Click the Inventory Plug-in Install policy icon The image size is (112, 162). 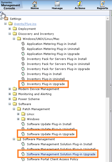pyautogui.click(x=23, y=74)
